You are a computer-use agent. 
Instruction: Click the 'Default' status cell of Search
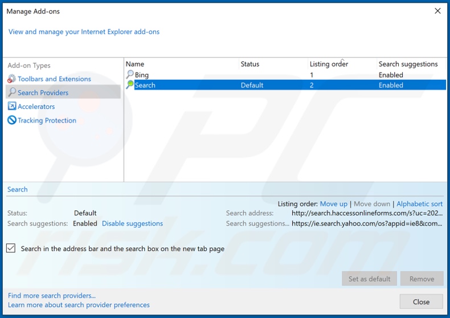click(252, 85)
